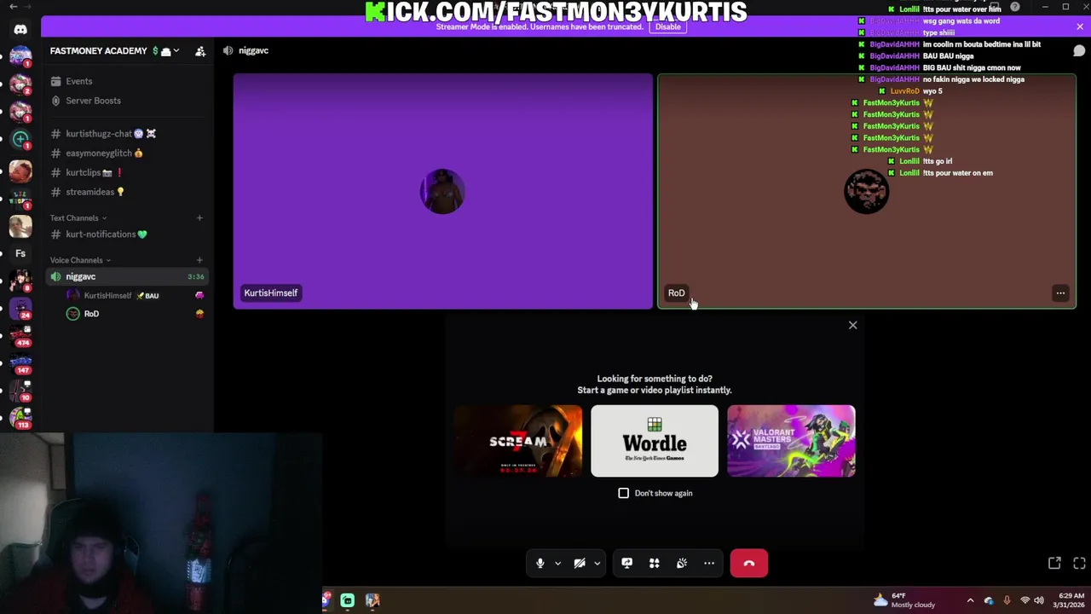Select KurtisHimself in the voice channel member list
The width and height of the screenshot is (1091, 614).
pos(135,295)
